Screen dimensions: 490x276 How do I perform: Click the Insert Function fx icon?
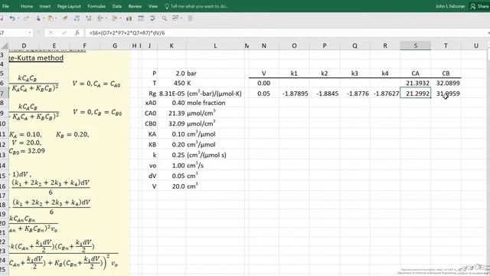pos(77,32)
